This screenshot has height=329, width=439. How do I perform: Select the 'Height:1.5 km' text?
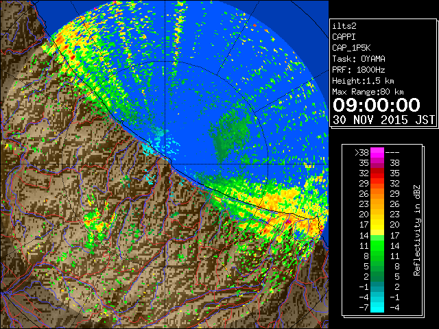point(363,81)
